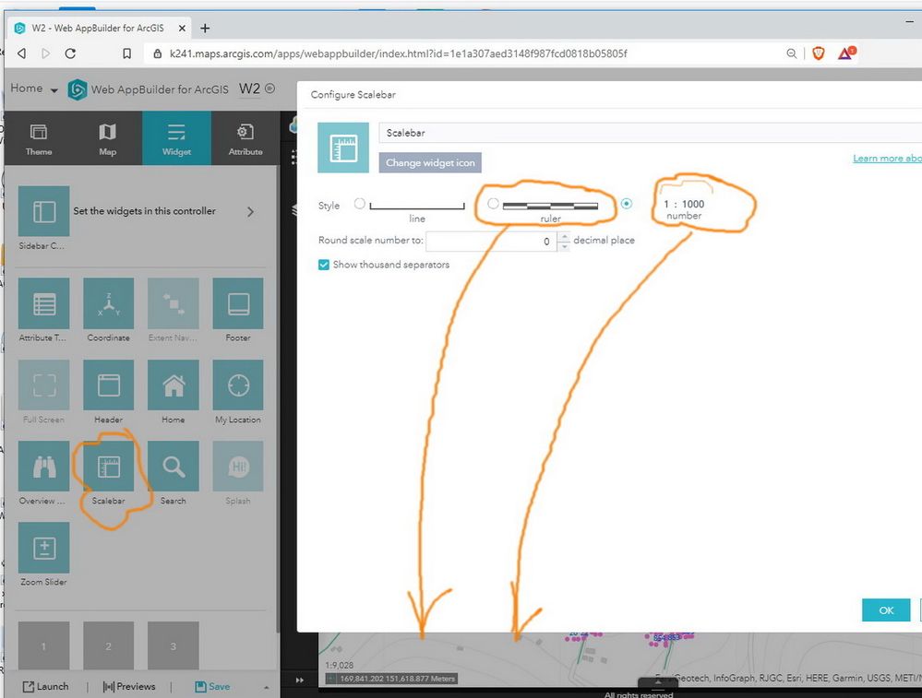Select the line scalebar style
This screenshot has width=922, height=698.
359,204
